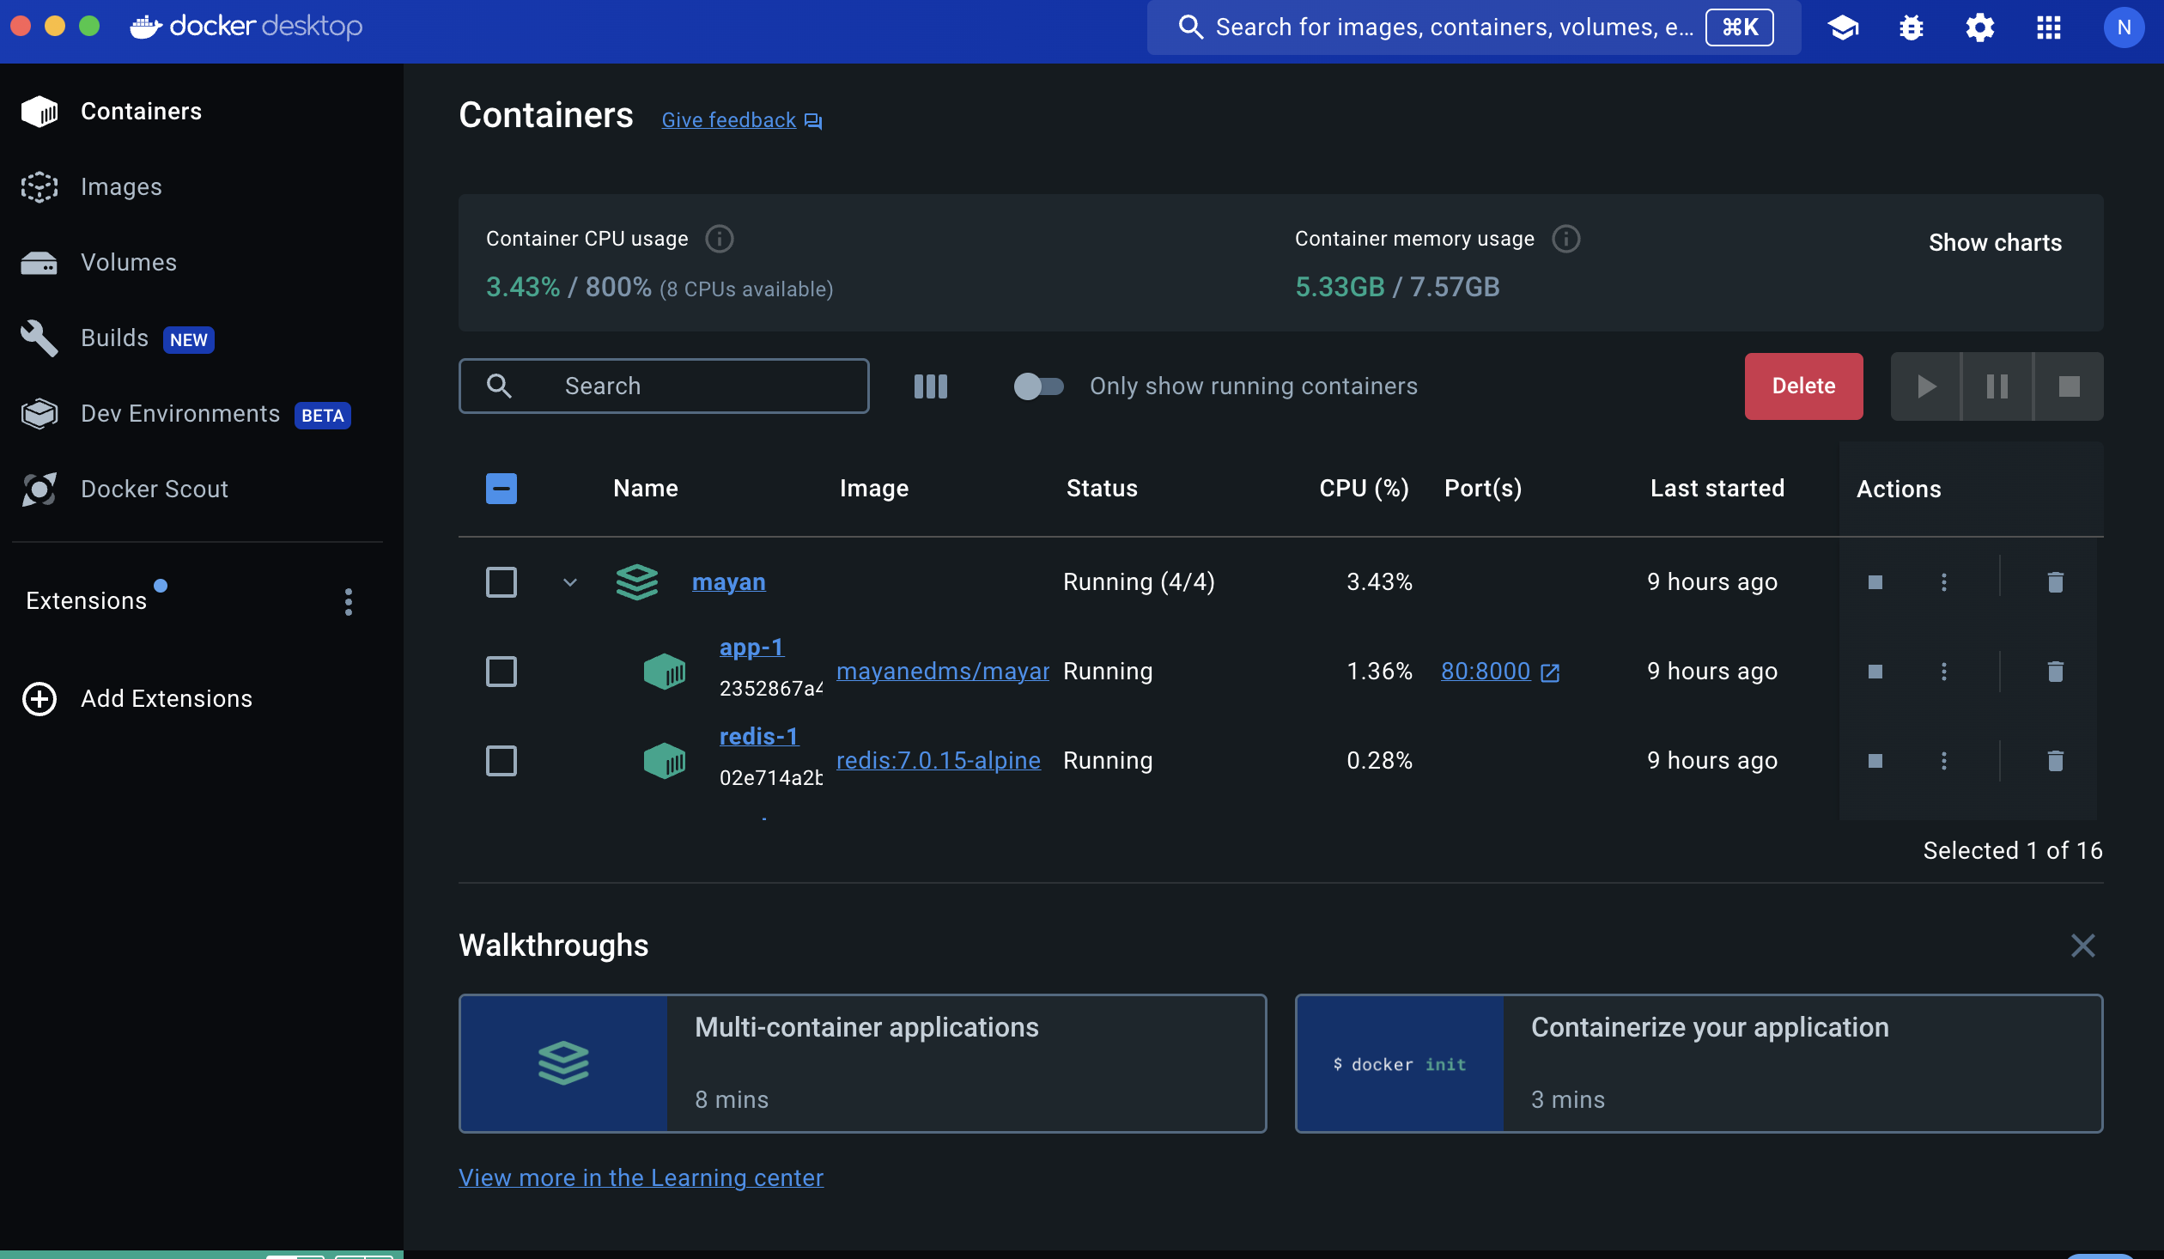Open port 80:8000 link in browser

click(1499, 672)
